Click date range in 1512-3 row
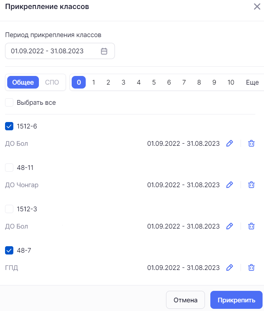 tap(183, 226)
